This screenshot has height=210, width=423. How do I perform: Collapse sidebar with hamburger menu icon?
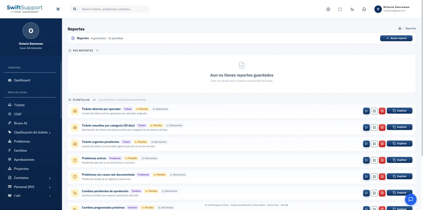58,9
